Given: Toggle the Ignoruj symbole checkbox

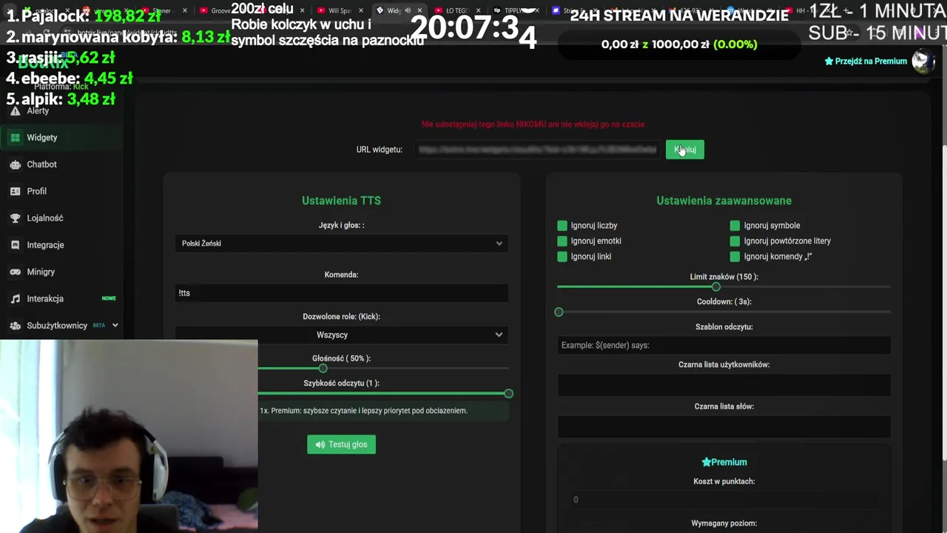Looking at the screenshot, I should [x=735, y=226].
